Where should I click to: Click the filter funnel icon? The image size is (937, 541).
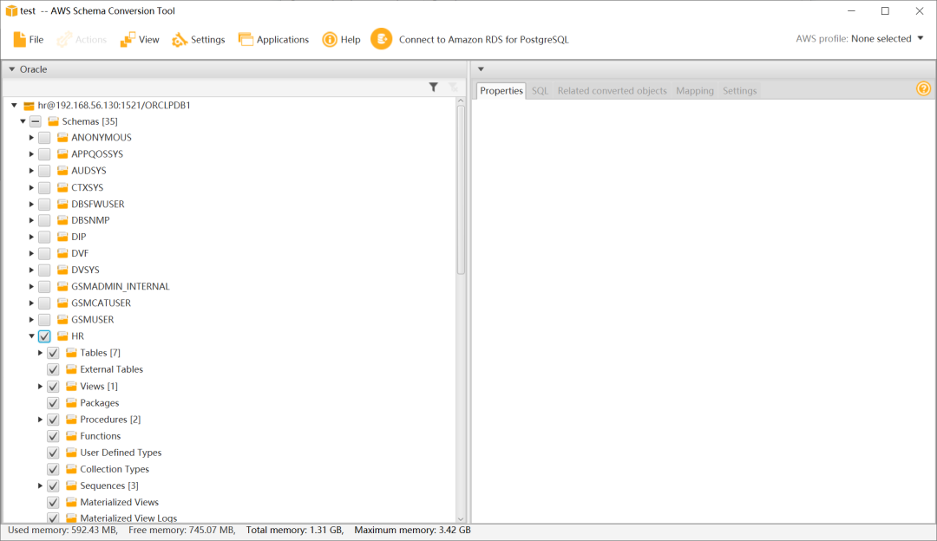434,88
